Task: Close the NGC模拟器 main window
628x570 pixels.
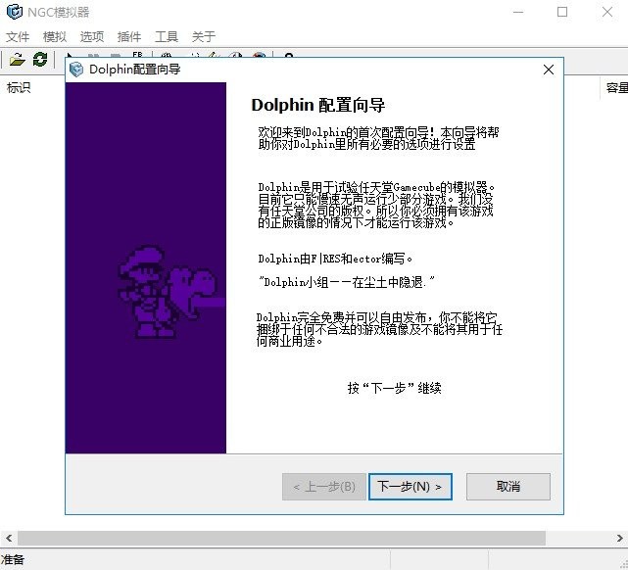Action: [x=607, y=12]
